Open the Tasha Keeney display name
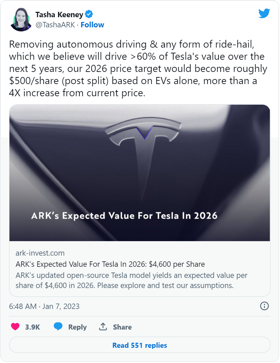 pos(59,15)
